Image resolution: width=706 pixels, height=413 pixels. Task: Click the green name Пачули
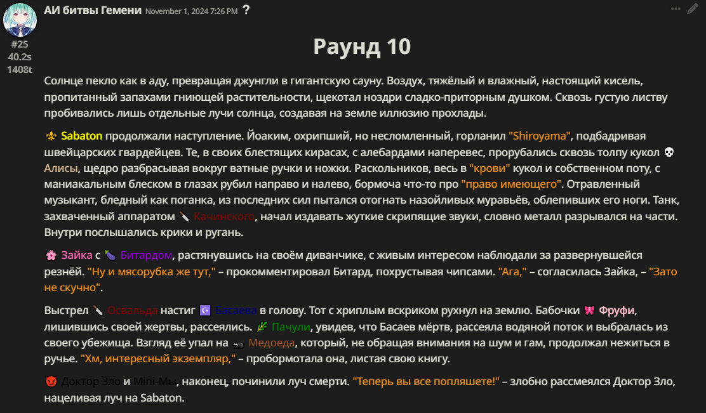pyautogui.click(x=291, y=327)
